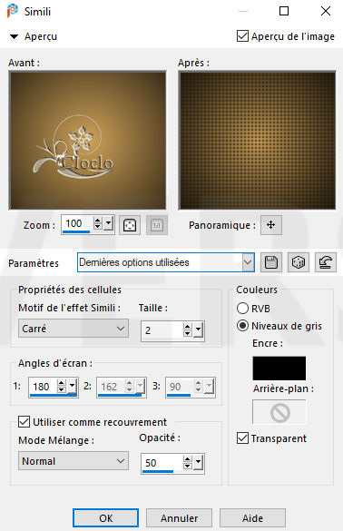Click the fit-to-window zoom icon
343x531 pixels.
[130, 225]
